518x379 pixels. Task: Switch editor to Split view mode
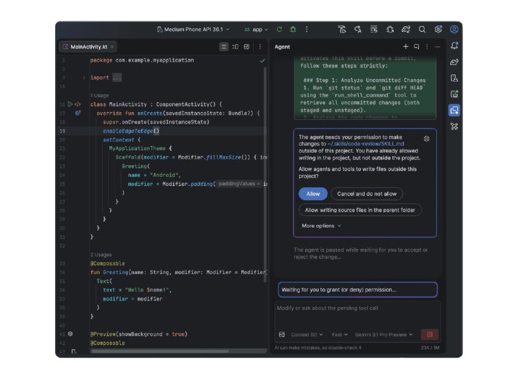coord(235,47)
